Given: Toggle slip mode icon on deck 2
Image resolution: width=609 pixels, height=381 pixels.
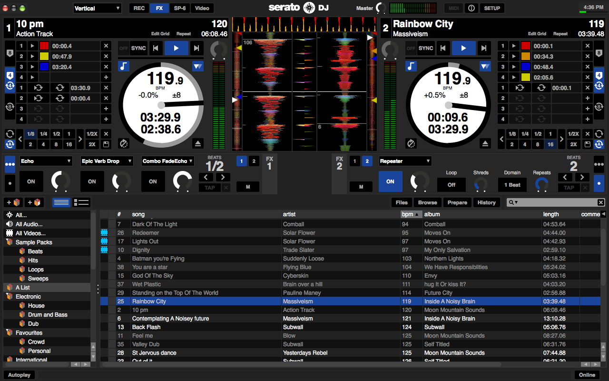Looking at the screenshot, I should [x=411, y=143].
